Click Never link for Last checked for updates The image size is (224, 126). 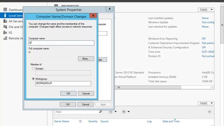(205, 27)
